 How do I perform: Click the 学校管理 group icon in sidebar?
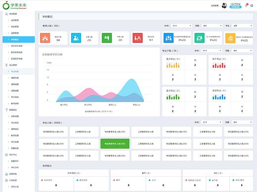pyautogui.click(x=6, y=14)
